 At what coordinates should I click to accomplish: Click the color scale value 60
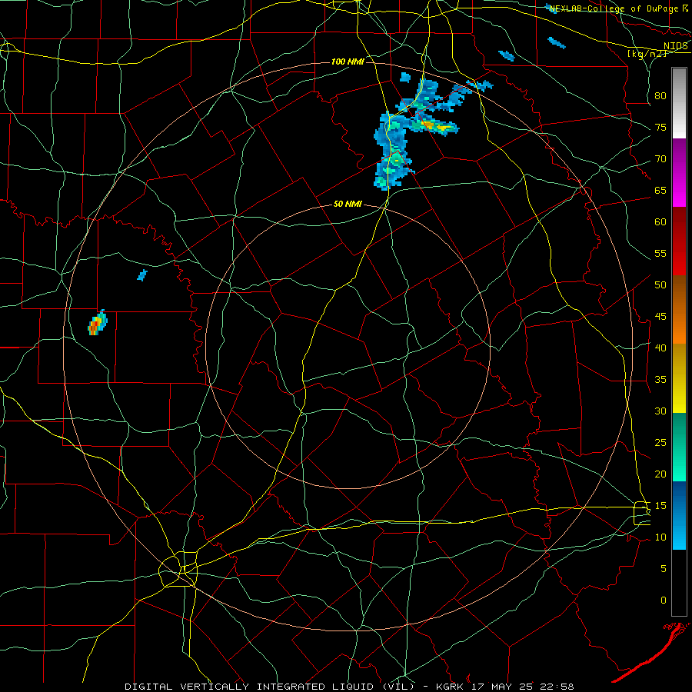(660, 222)
